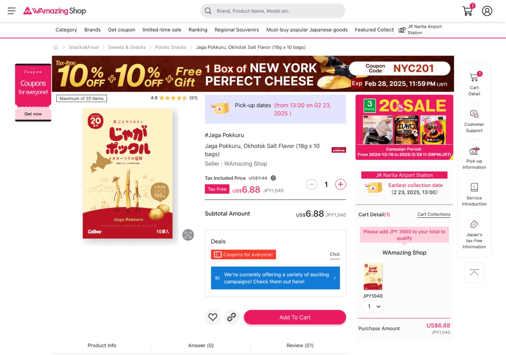Open Customer Support in the sidebar

click(x=474, y=121)
